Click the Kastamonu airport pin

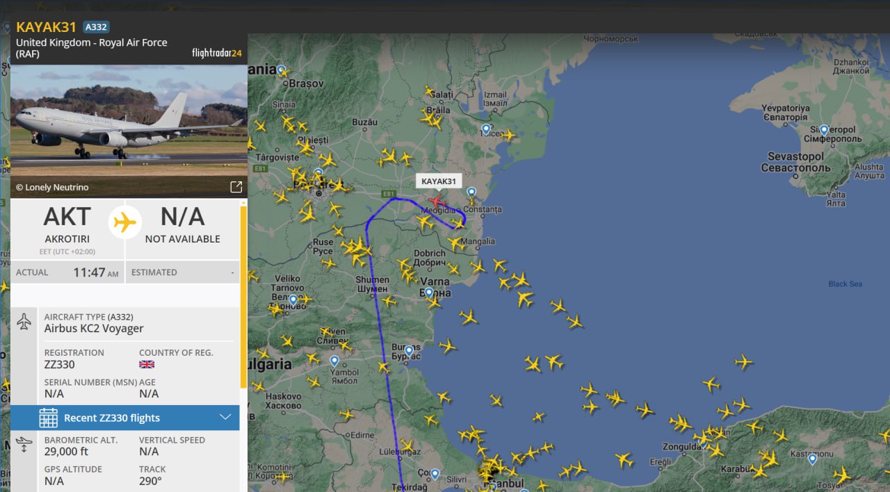pyautogui.click(x=812, y=459)
